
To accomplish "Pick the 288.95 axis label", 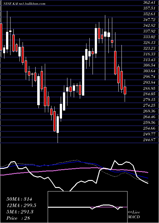I will (x=149, y=88).
